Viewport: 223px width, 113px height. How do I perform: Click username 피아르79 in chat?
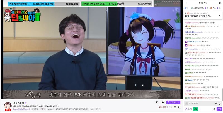[191, 42]
